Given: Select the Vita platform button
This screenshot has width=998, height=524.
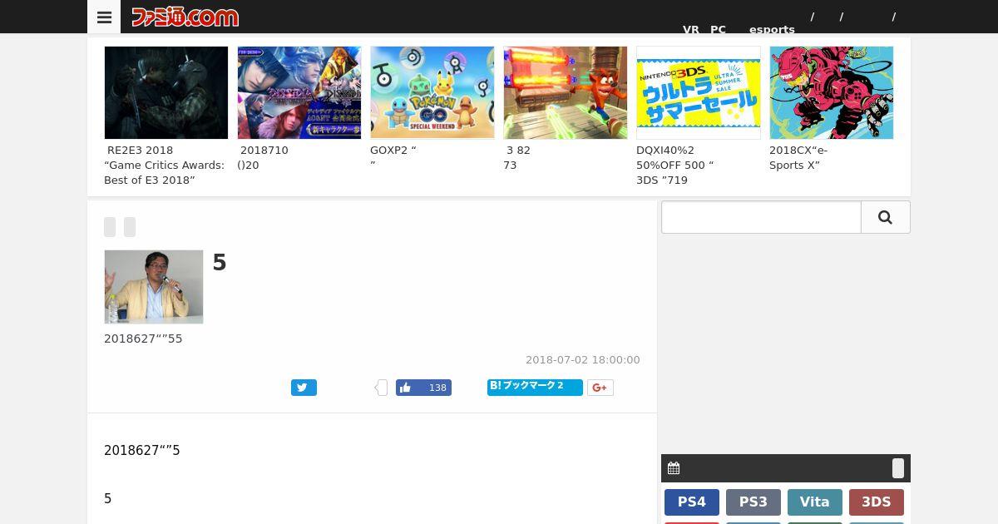Looking at the screenshot, I should click(815, 502).
